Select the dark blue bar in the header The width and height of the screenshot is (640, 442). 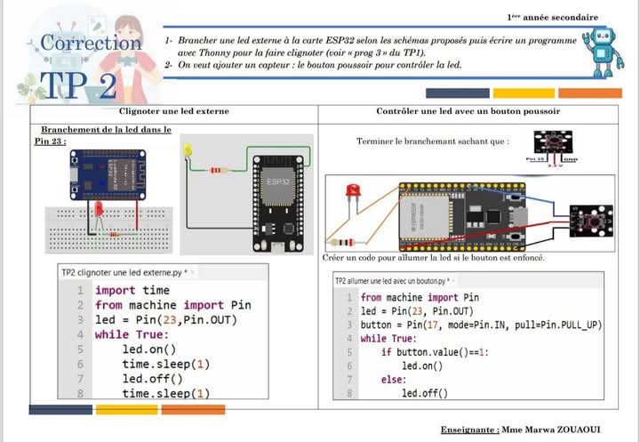point(457,93)
